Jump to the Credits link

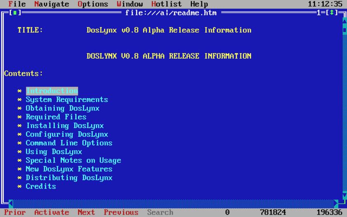click(x=41, y=186)
